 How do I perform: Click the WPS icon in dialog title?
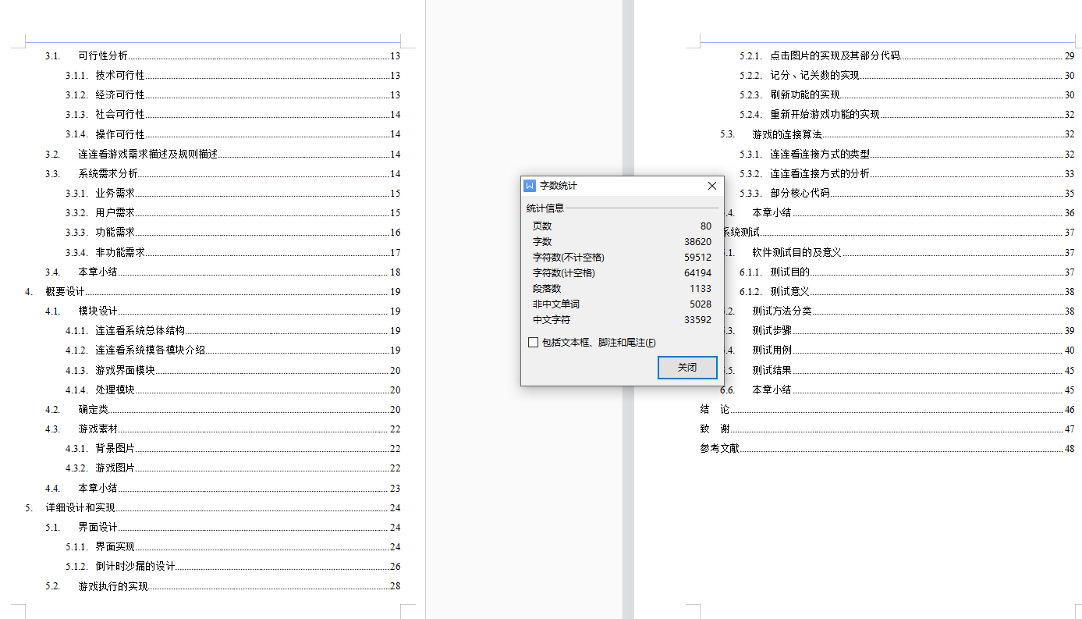(x=530, y=186)
